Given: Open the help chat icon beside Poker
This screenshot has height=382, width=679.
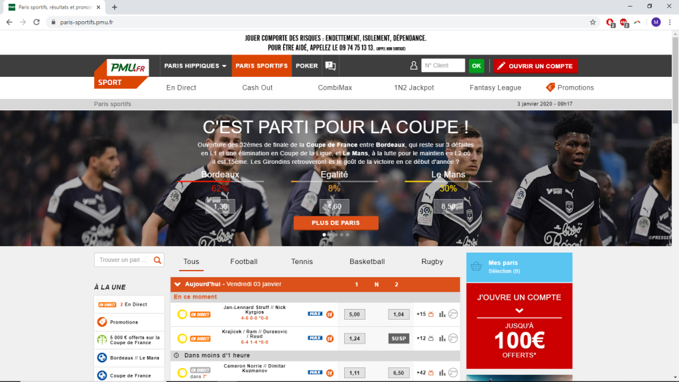Looking at the screenshot, I should click(x=330, y=66).
